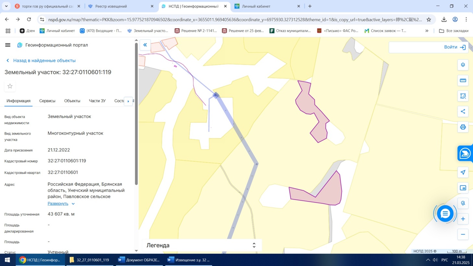Image resolution: width=473 pixels, height=266 pixels.
Task: Share the current map view
Action: tap(463, 112)
